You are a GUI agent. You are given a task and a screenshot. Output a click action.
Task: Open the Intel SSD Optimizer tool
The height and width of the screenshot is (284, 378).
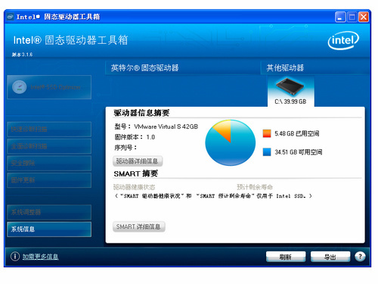pyautogui.click(x=49, y=87)
